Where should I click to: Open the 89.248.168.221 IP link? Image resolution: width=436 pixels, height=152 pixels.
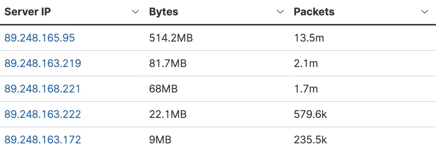pos(42,89)
